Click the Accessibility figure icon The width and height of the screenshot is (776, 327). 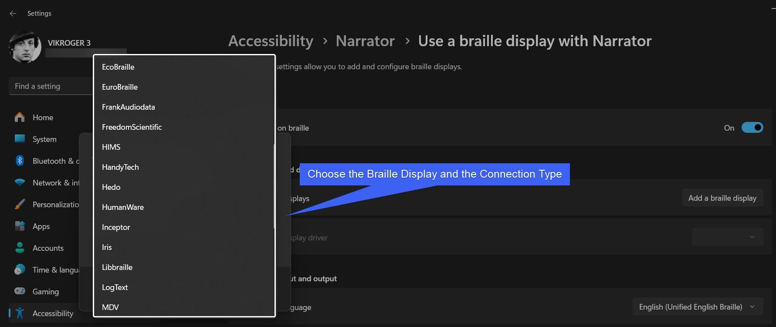20,313
